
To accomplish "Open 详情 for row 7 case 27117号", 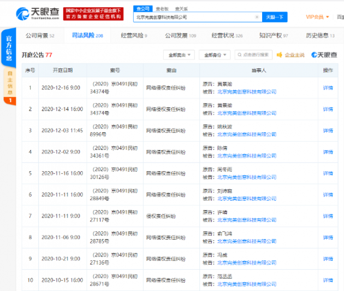I will pos(328,216).
